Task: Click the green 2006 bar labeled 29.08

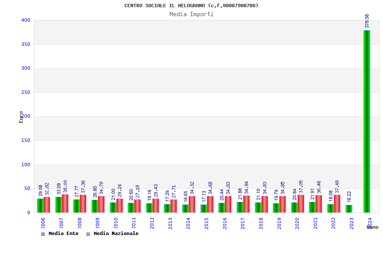Action: (x=40, y=205)
